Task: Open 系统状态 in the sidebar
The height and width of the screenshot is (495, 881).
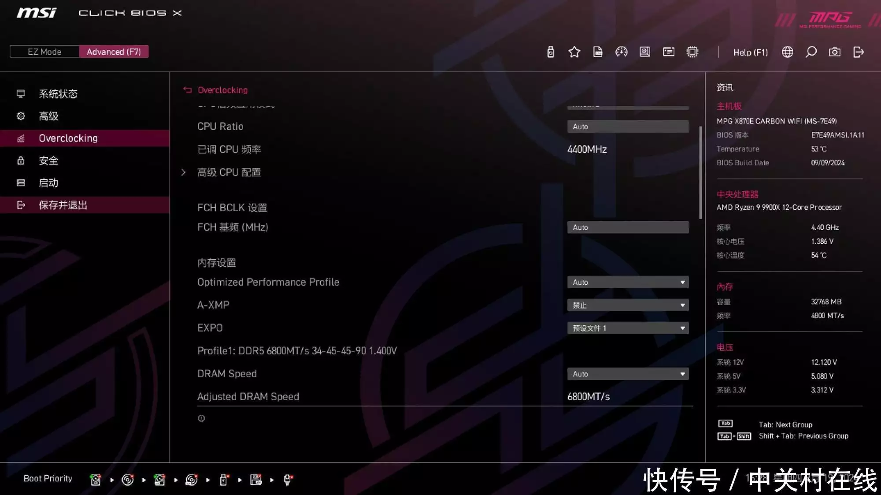Action: 85,94
